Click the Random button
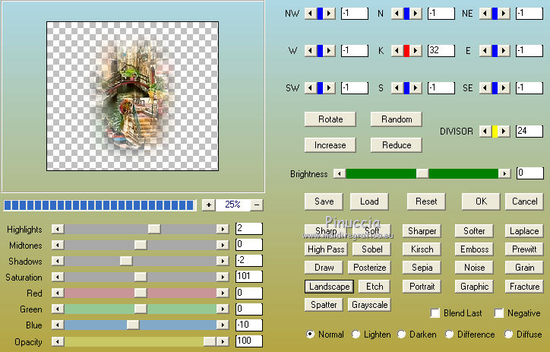Image resolution: width=550 pixels, height=352 pixels. coord(397,119)
